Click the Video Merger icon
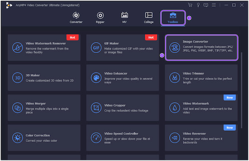Screen dimensions: 249x161 point(17,108)
